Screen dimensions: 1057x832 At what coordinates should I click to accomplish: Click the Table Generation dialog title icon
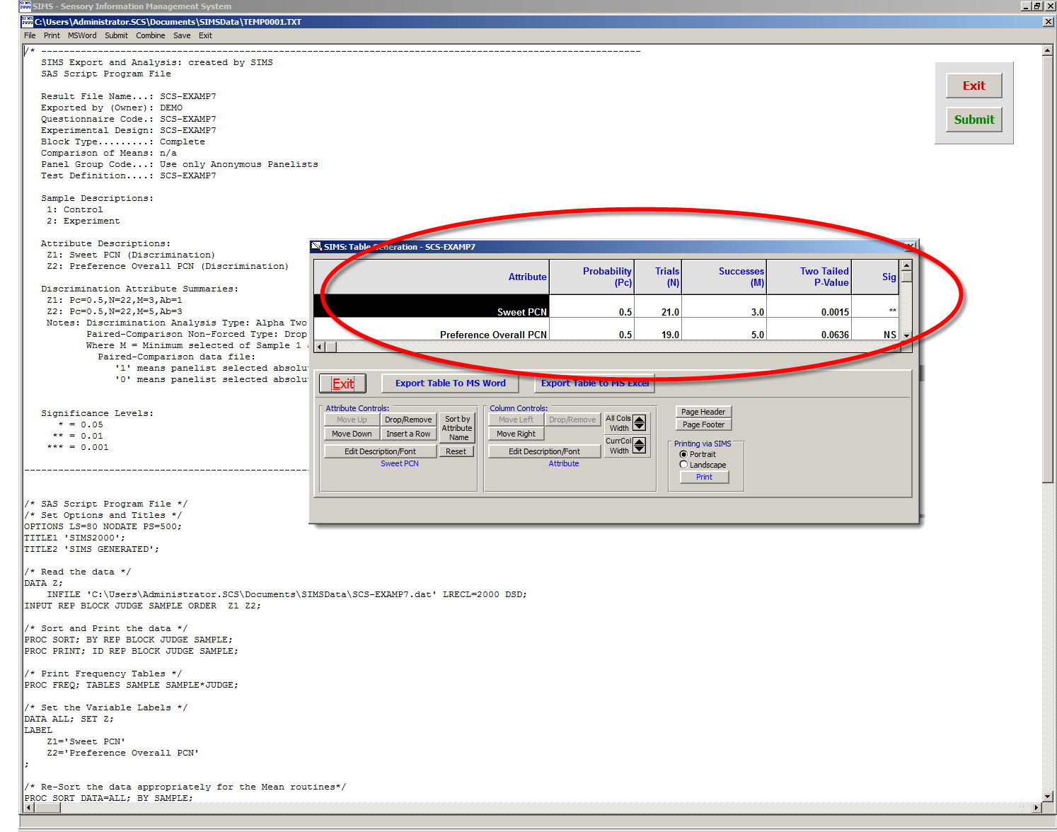point(316,246)
